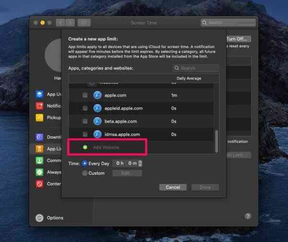The image size is (288, 242).
Task: Open Pickups sidebar item
Action: coord(48,118)
